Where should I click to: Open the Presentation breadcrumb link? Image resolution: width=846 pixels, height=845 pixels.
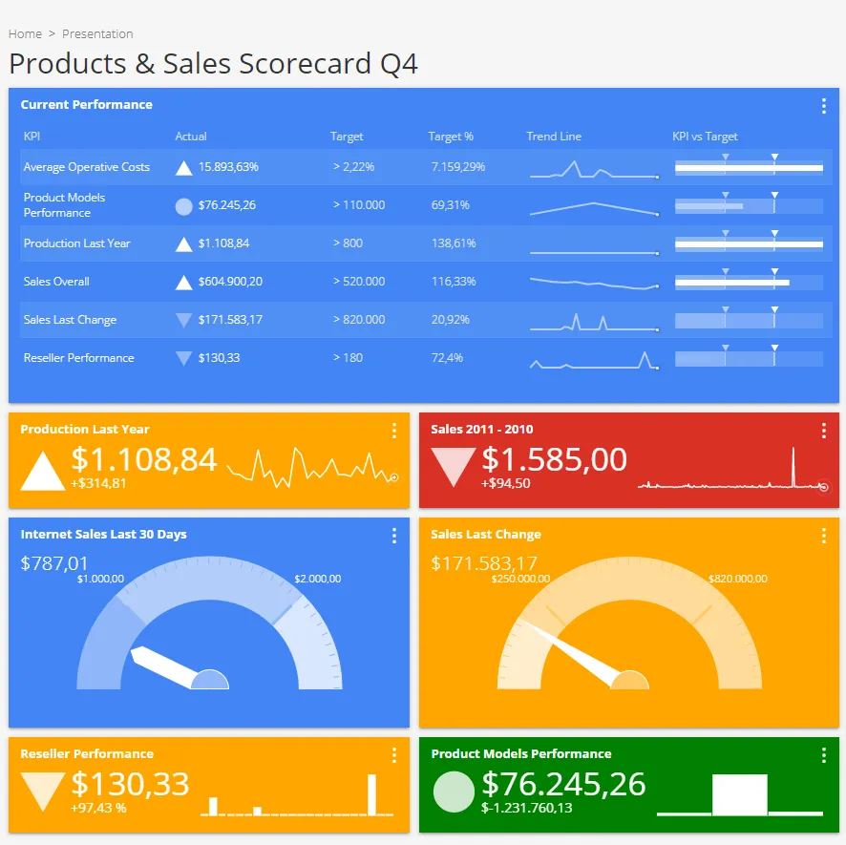click(x=97, y=34)
